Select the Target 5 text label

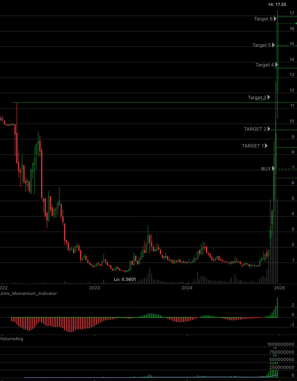[x=261, y=45]
